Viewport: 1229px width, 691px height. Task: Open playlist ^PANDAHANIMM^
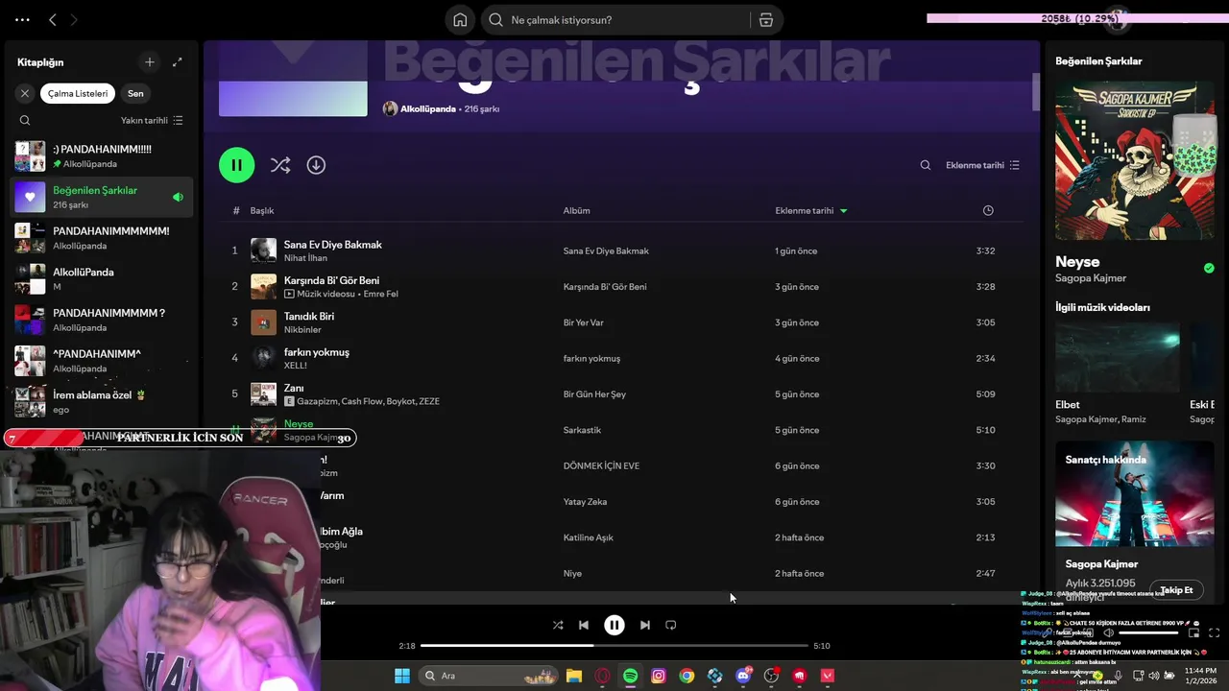click(x=103, y=361)
